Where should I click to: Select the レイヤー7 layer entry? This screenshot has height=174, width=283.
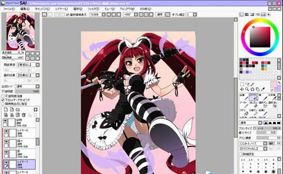(x=20, y=164)
